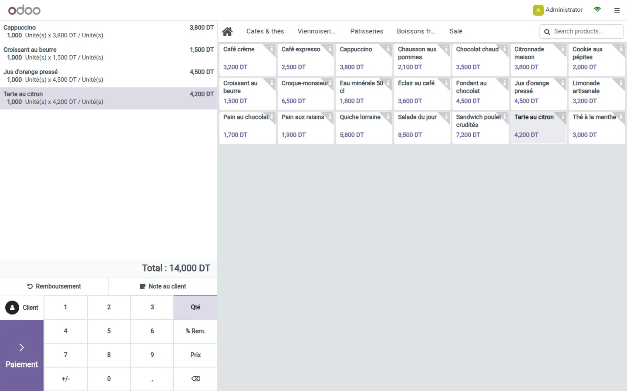Click the backspace key on numpad
The height and width of the screenshot is (391, 627).
(196, 379)
